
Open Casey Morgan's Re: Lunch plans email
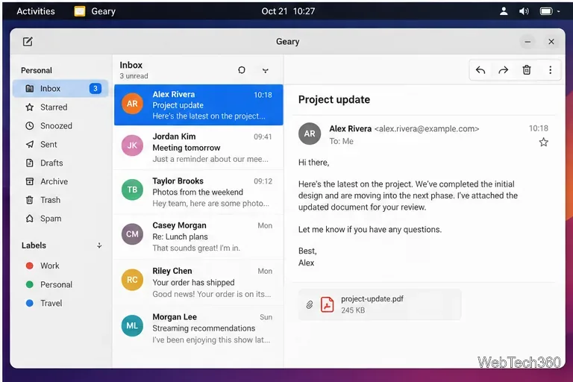(198, 237)
